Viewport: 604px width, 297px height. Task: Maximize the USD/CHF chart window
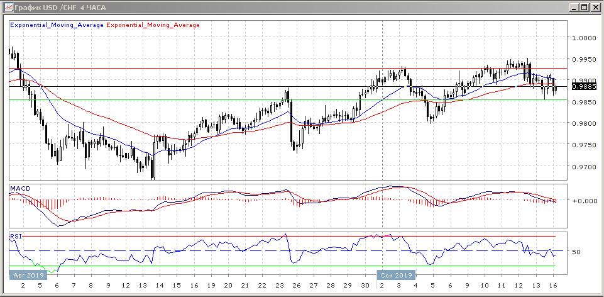585,8
